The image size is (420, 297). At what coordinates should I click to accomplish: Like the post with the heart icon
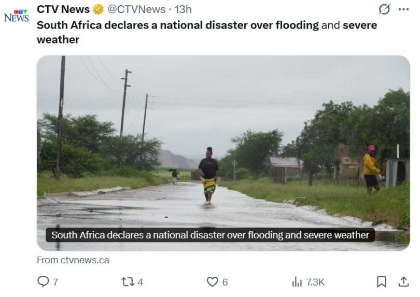point(212,281)
